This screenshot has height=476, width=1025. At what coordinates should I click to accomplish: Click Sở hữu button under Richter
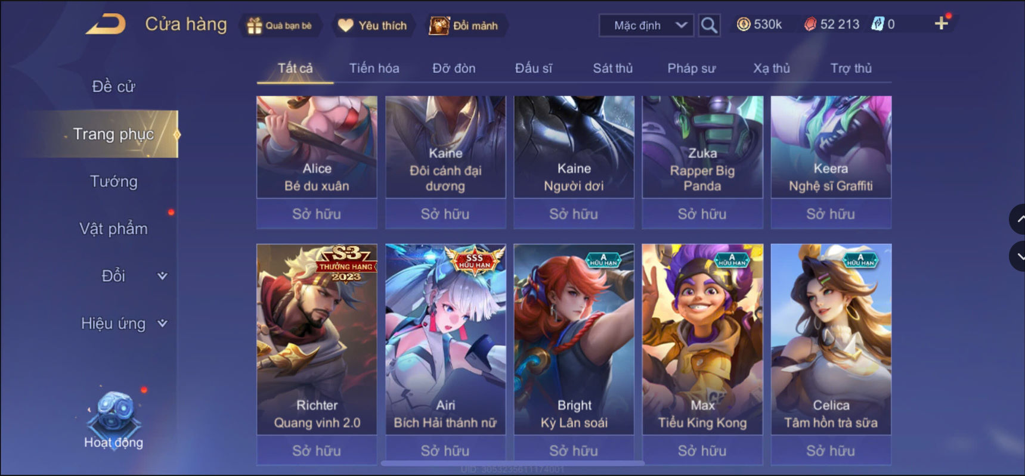click(317, 450)
